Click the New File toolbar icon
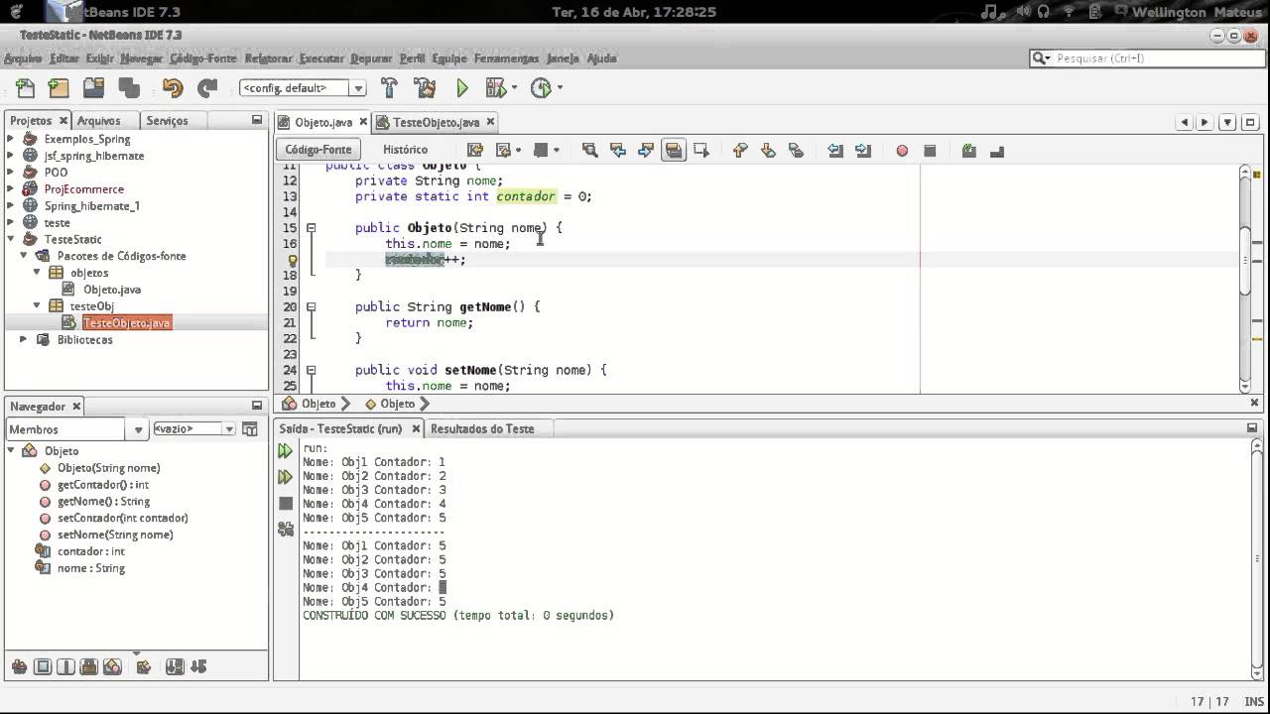The height and width of the screenshot is (714, 1270). pos(25,88)
